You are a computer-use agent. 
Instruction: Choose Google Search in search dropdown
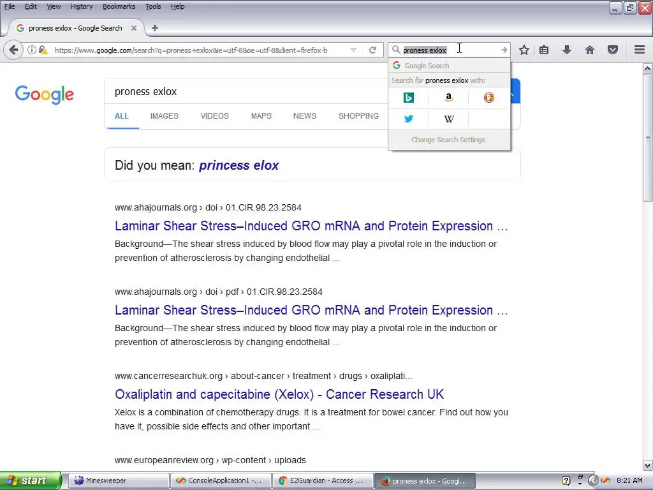click(x=449, y=66)
